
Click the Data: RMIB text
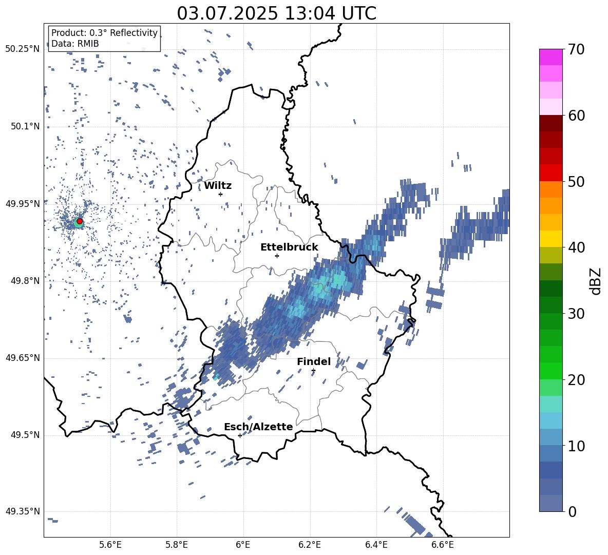pos(75,44)
